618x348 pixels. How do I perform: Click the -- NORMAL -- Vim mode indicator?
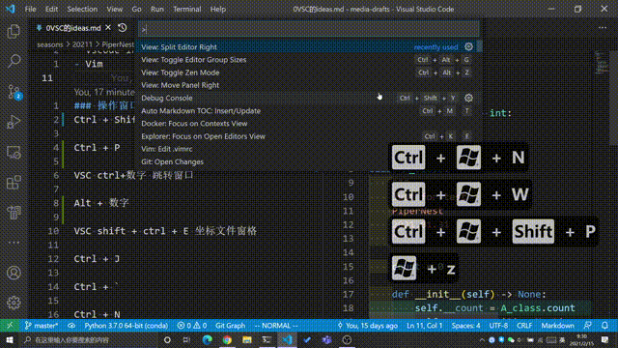click(276, 326)
